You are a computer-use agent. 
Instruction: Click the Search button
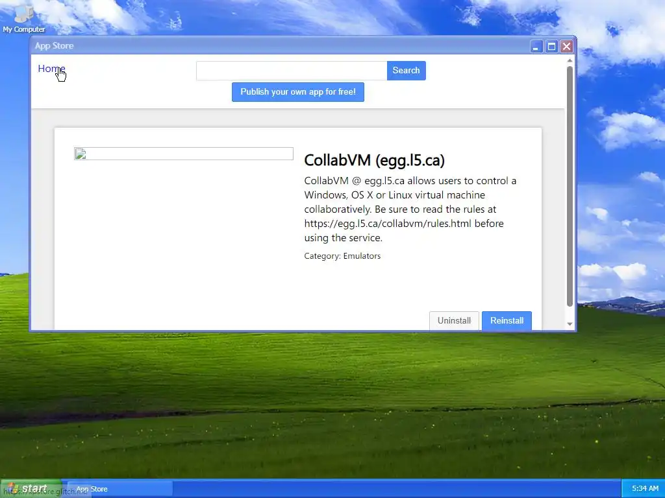click(406, 70)
